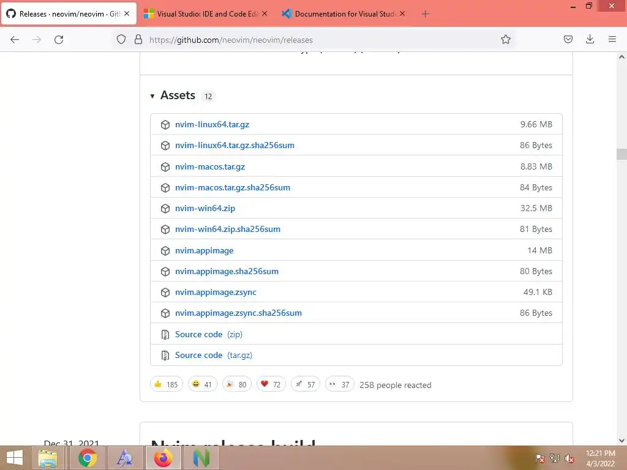Image resolution: width=627 pixels, height=470 pixels.
Task: Click the site padlock icon
Action: click(x=138, y=39)
